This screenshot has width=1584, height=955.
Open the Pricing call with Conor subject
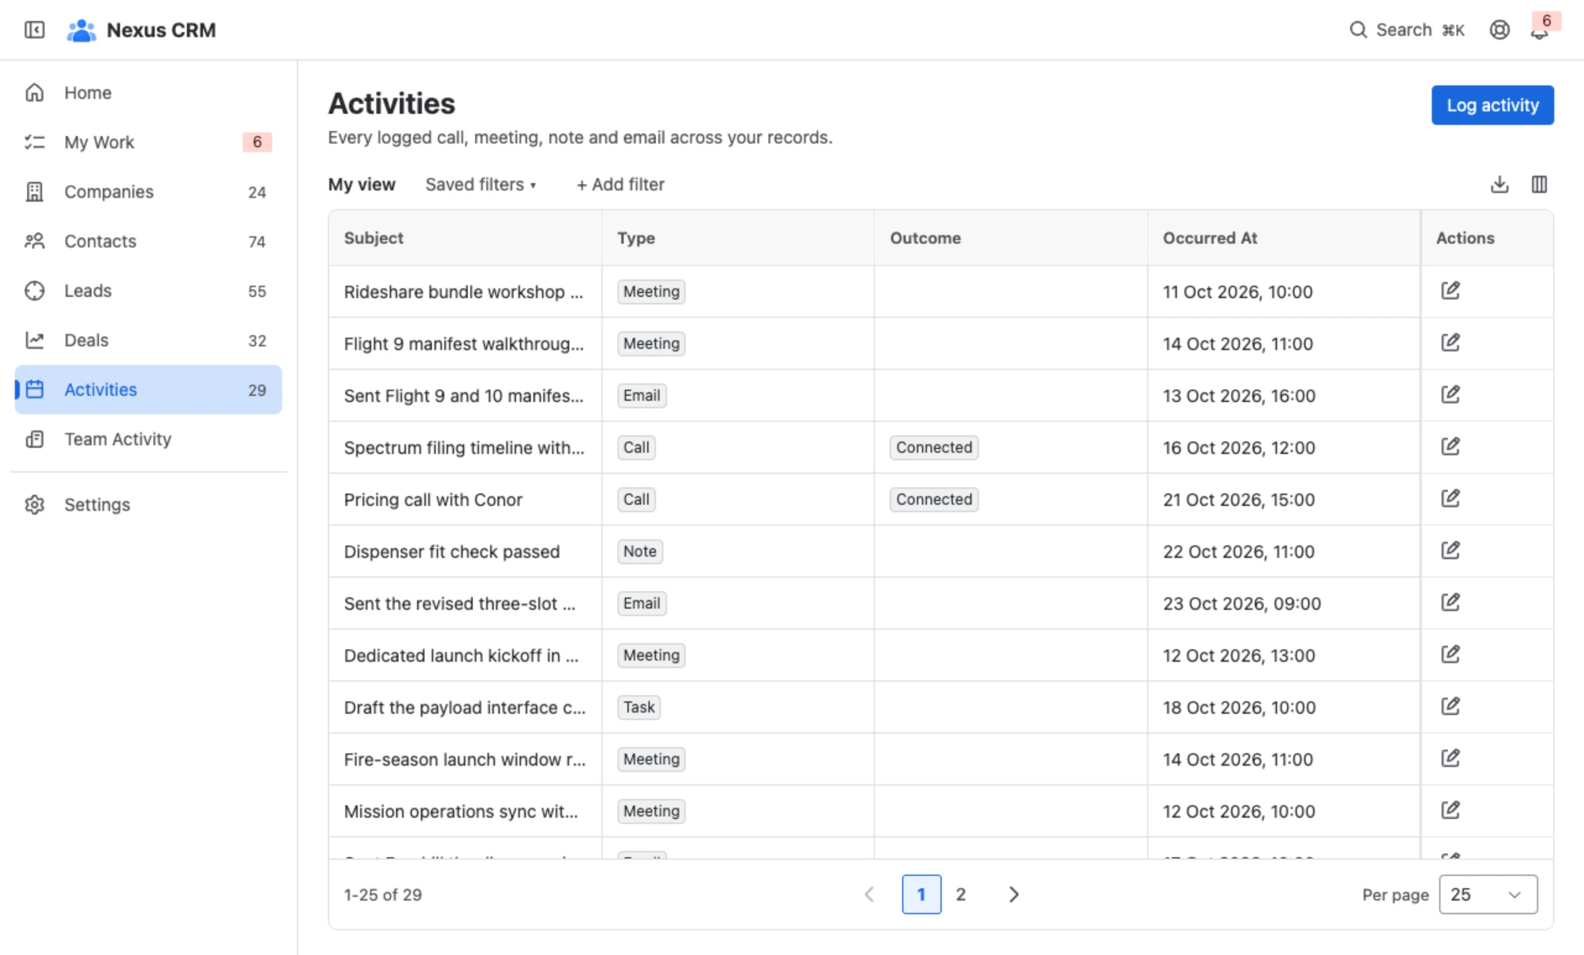pyautogui.click(x=433, y=499)
